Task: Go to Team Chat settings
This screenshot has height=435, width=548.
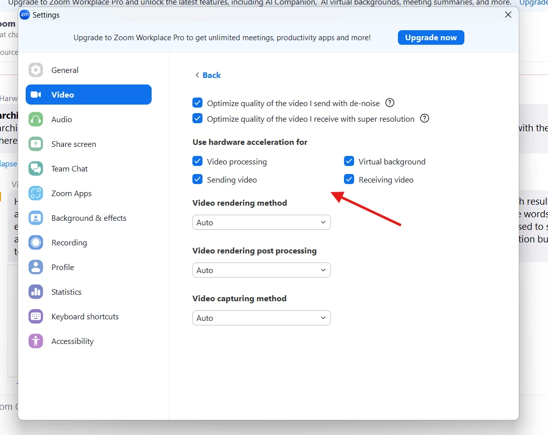Action: click(89, 169)
